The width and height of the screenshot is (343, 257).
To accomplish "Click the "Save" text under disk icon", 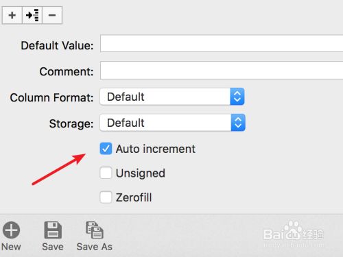I will click(x=53, y=247).
